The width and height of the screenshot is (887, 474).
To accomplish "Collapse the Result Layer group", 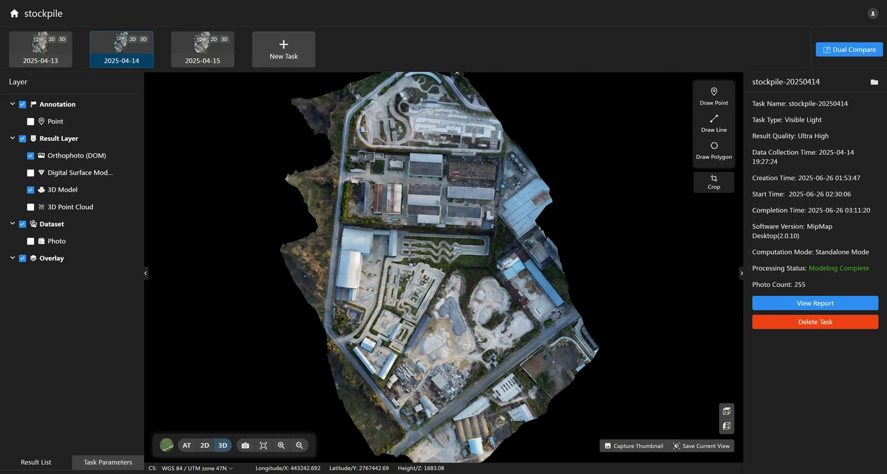I will 12,138.
